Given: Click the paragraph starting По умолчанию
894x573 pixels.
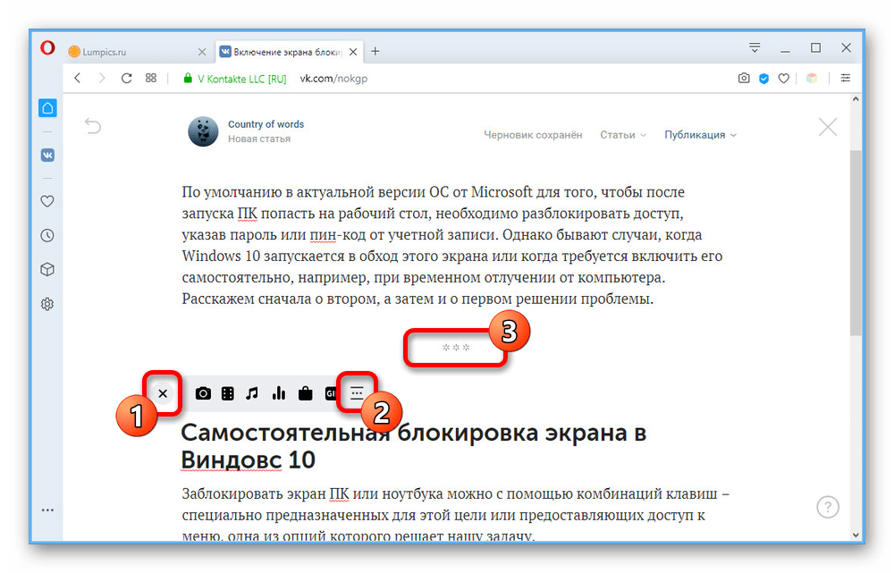Looking at the screenshot, I should 452,245.
